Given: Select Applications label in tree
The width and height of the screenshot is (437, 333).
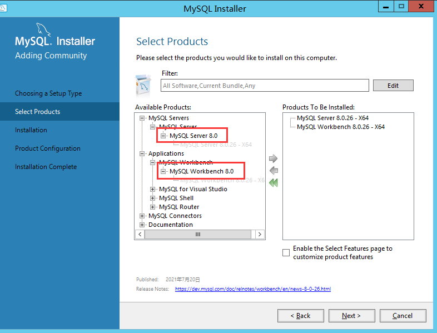Looking at the screenshot, I should click(x=166, y=153).
